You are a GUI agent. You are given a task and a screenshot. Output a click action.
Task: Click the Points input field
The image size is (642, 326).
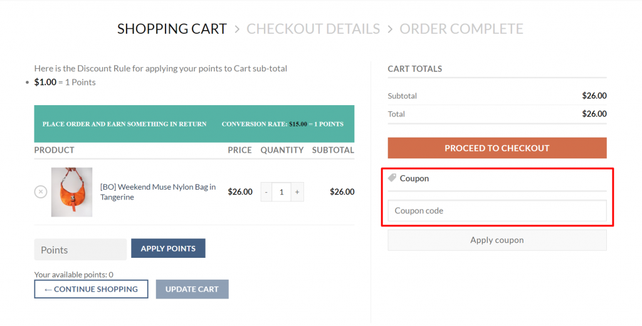[80, 250]
